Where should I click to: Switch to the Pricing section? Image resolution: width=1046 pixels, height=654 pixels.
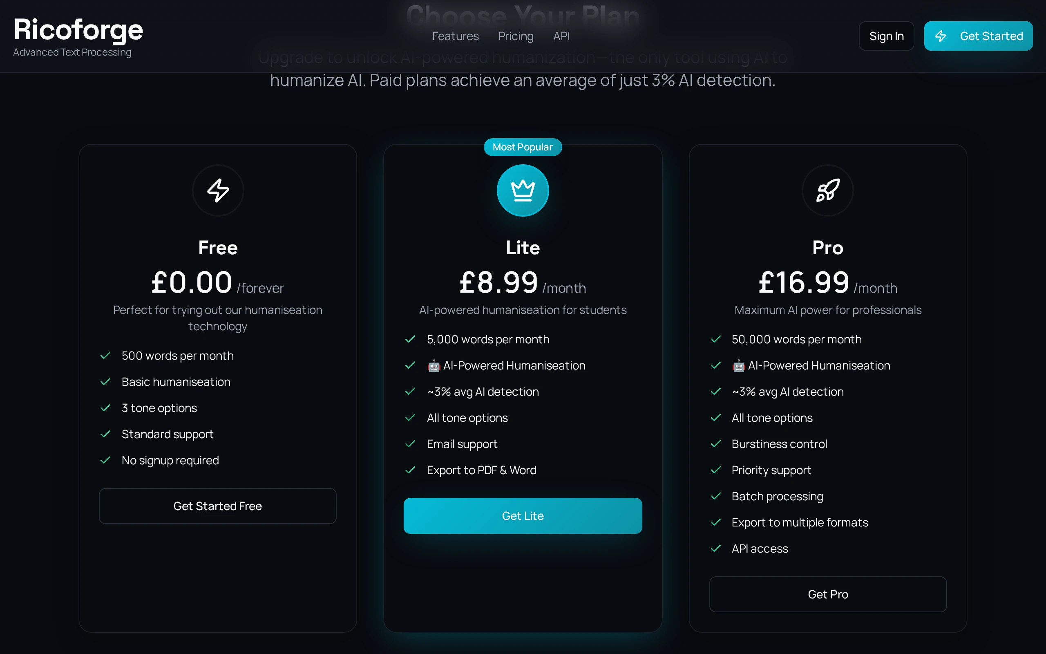[516, 36]
